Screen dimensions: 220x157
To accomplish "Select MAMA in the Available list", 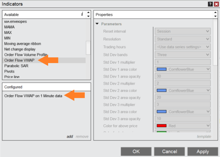I will [44, 27].
